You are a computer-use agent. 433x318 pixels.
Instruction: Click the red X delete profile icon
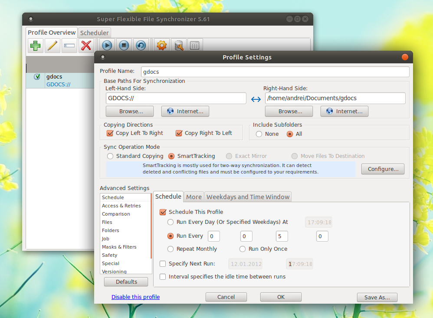coord(86,46)
